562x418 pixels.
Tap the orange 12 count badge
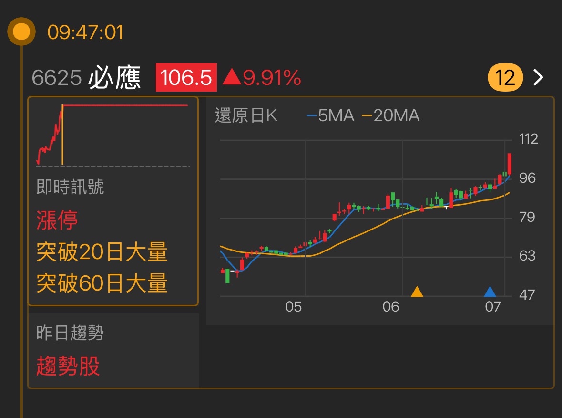505,77
